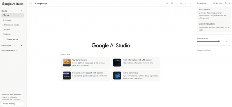Click the sparkle rerun icon in the toolbar
Screen dimensions: 232x107
(181, 3)
